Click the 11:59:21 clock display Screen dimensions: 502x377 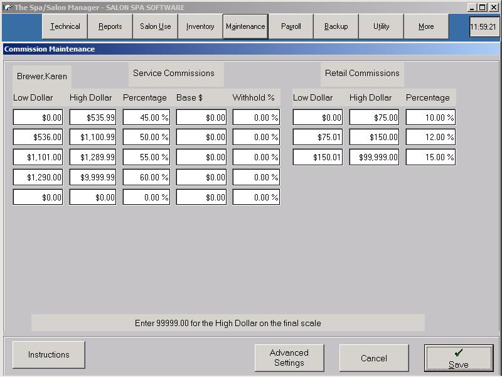485,27
